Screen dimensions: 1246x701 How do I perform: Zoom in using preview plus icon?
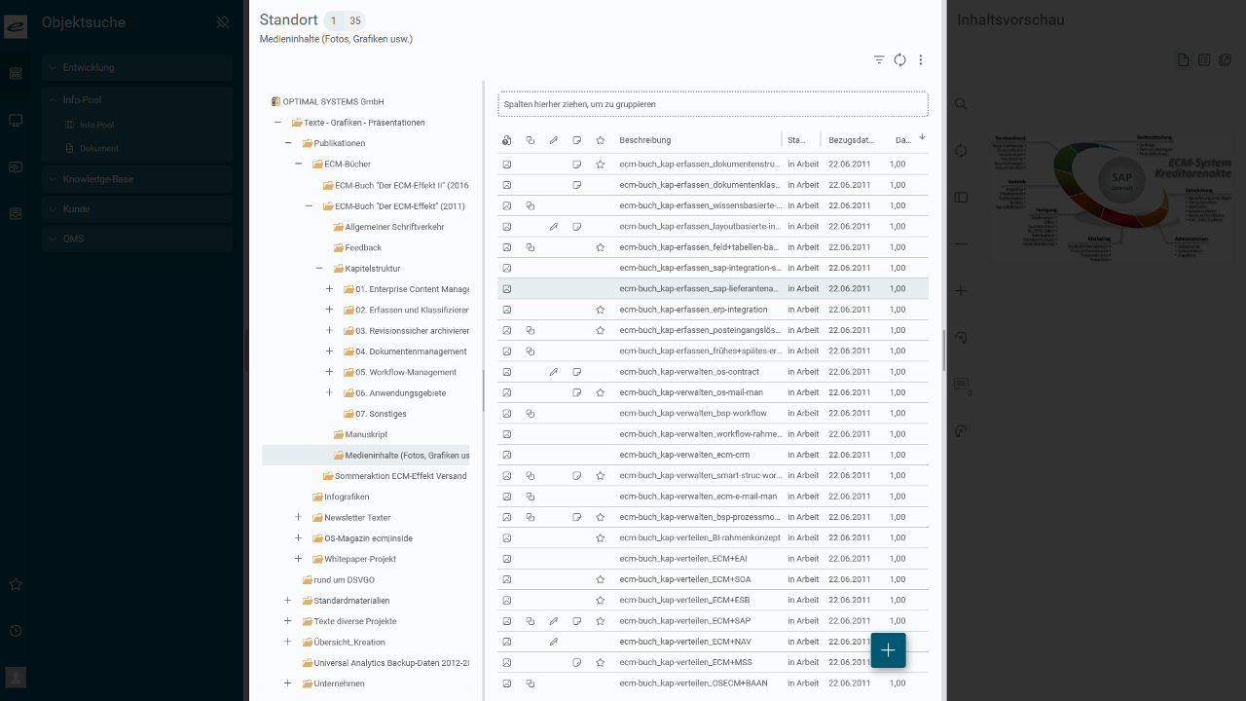tap(961, 291)
